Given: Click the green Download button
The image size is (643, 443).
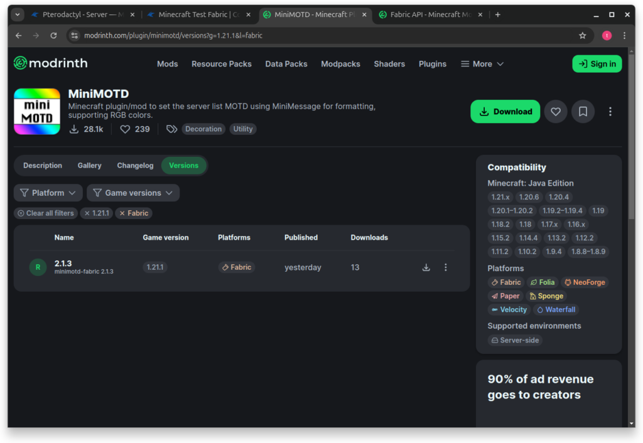Looking at the screenshot, I should (x=505, y=112).
